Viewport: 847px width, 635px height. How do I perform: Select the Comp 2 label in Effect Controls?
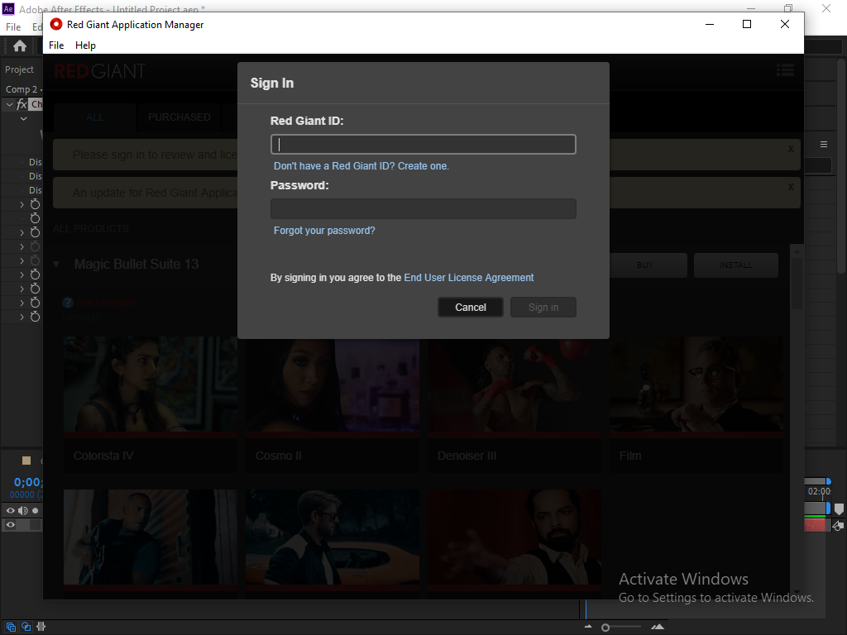(21, 89)
